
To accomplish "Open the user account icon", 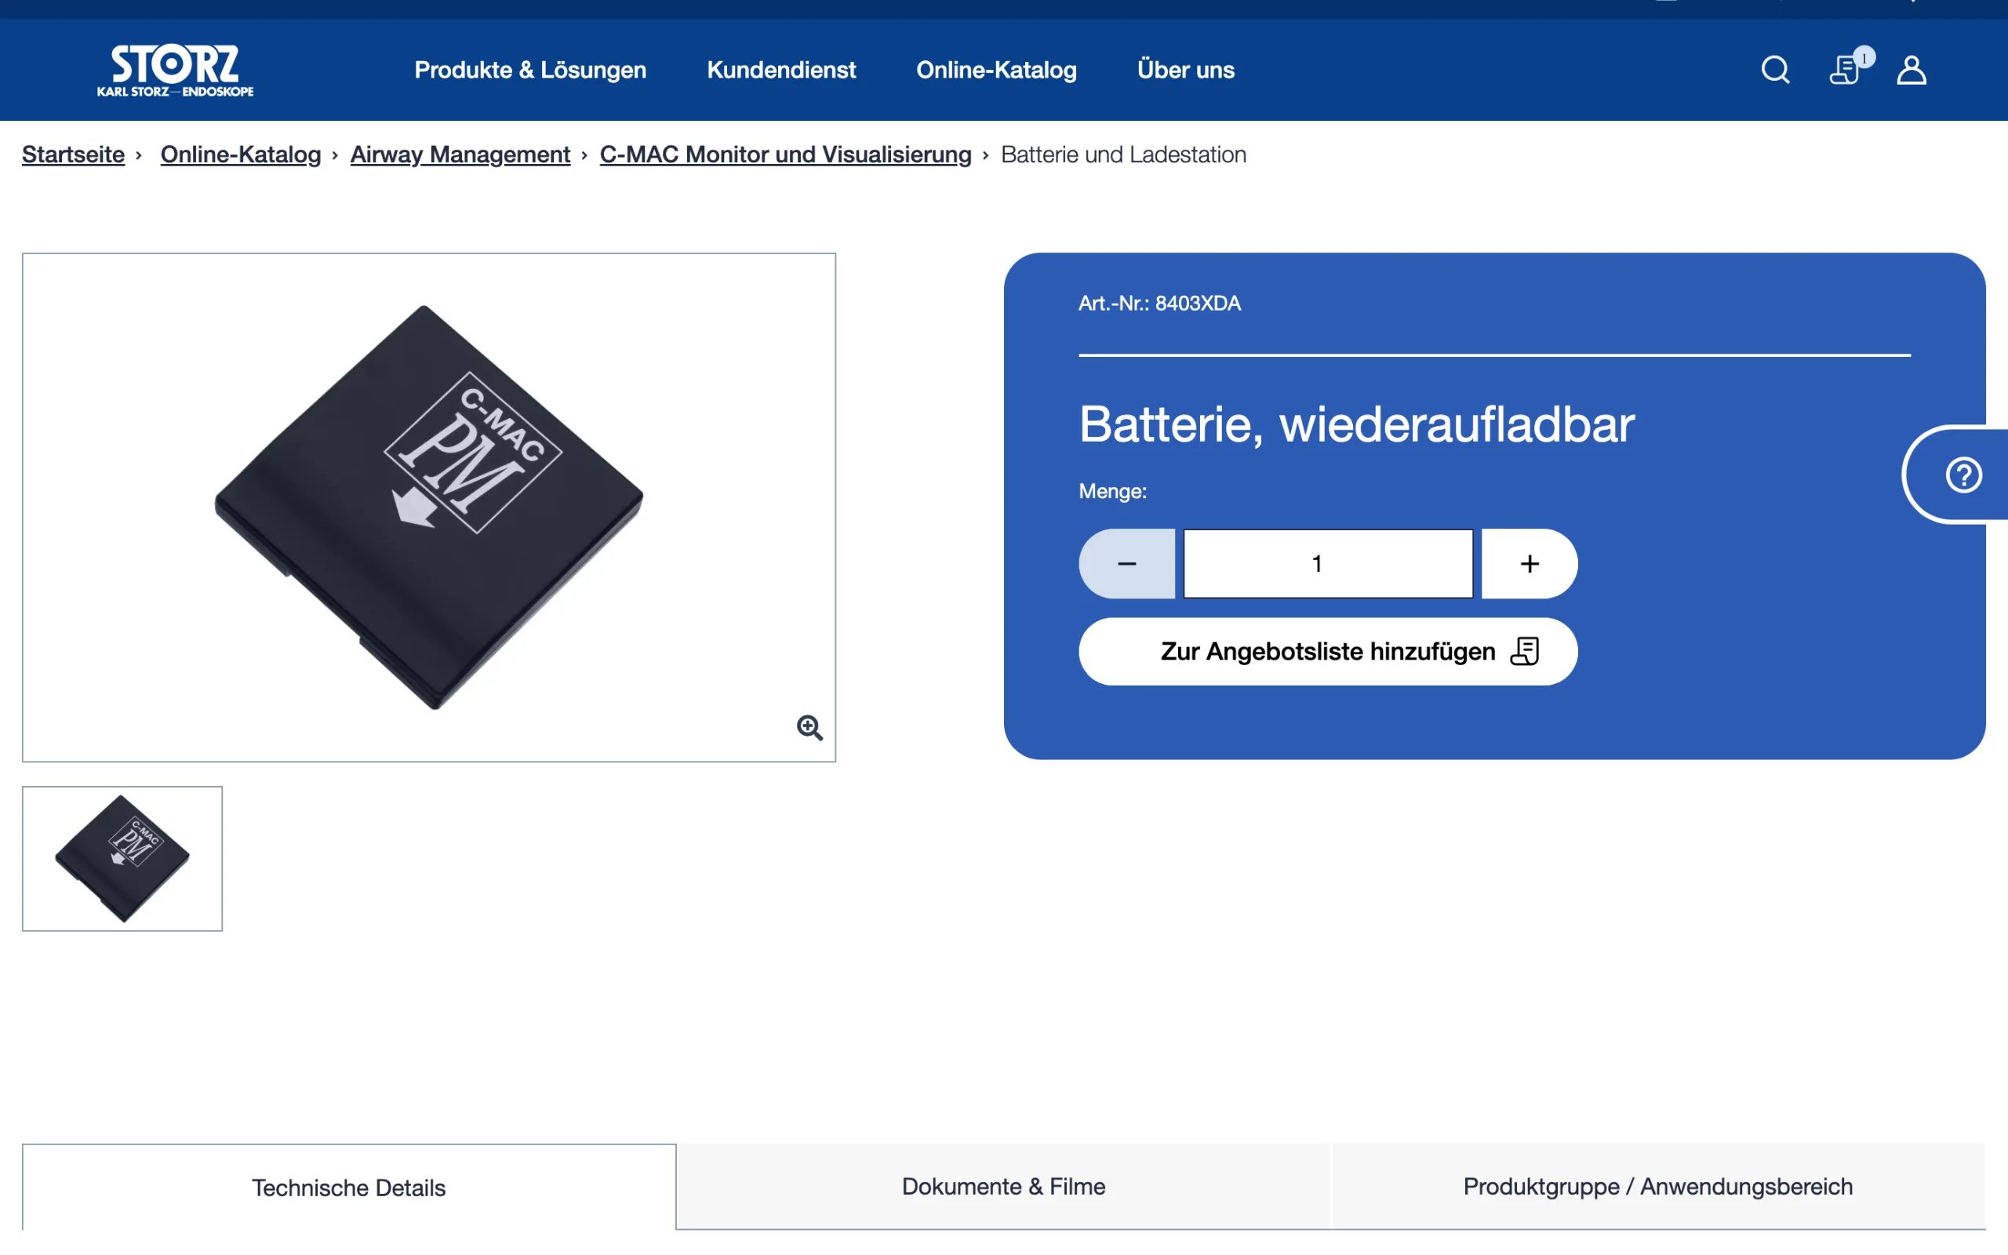I will 1911,70.
